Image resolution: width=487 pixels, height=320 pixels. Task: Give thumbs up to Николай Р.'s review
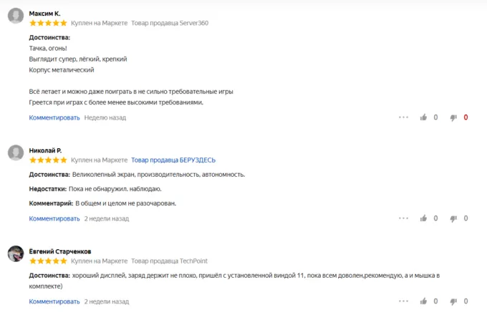(423, 218)
